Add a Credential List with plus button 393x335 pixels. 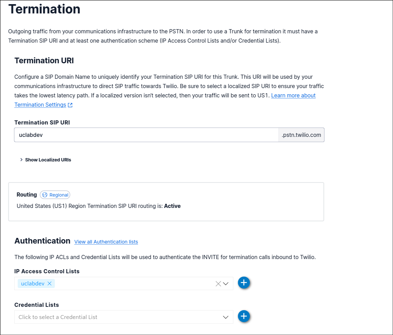point(244,316)
